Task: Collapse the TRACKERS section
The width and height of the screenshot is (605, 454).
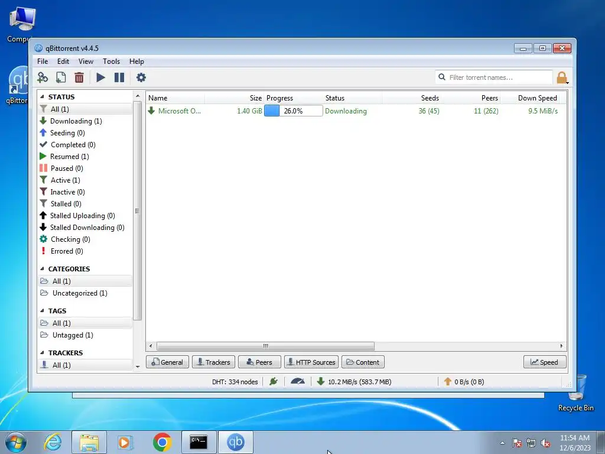Action: point(42,353)
